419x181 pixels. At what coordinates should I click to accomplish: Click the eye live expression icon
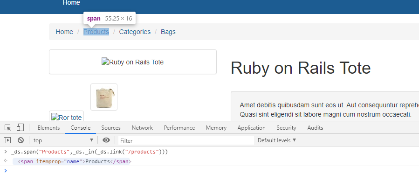(x=106, y=140)
